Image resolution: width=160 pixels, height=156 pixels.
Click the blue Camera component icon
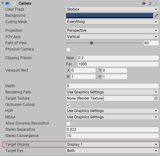pos(7,3)
